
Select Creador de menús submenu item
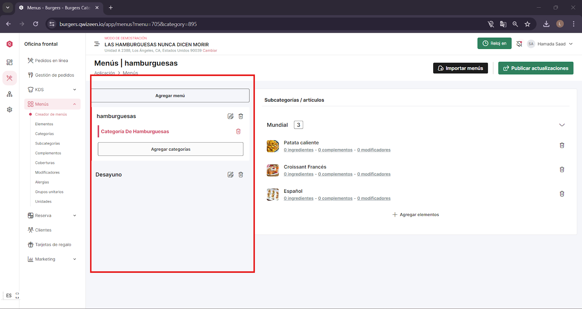(51, 114)
